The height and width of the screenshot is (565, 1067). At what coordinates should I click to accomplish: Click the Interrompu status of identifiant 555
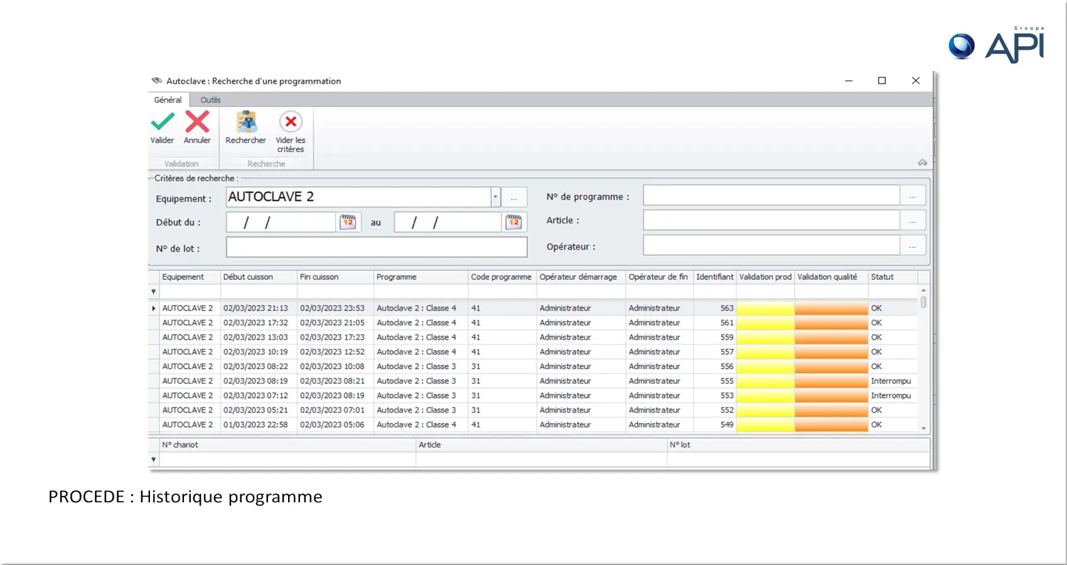click(x=891, y=381)
